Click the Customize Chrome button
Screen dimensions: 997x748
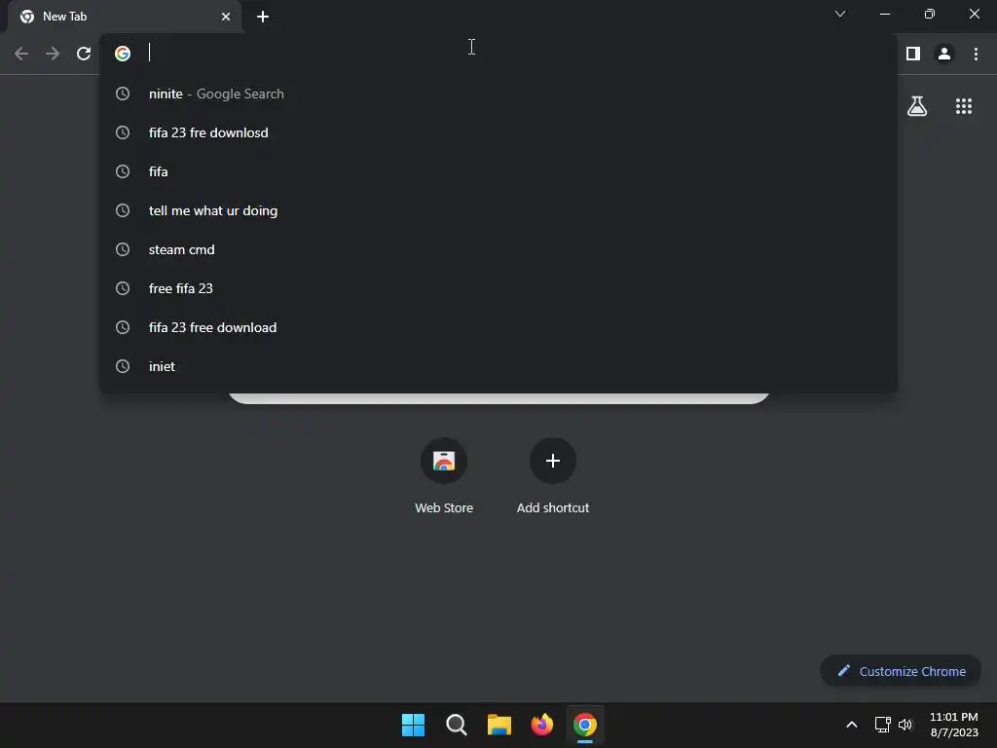pos(901,671)
